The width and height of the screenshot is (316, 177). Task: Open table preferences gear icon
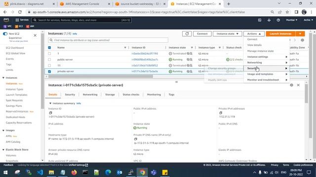coord(302,40)
